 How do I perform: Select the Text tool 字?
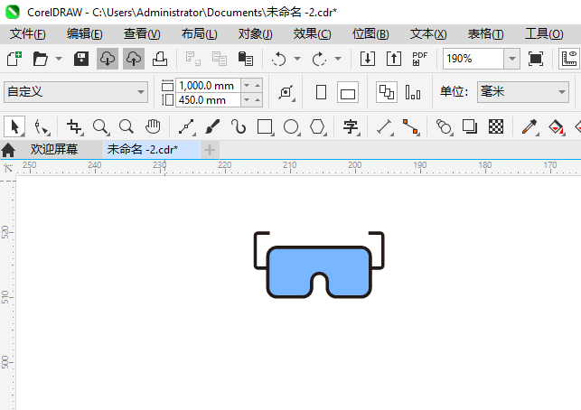pyautogui.click(x=351, y=126)
